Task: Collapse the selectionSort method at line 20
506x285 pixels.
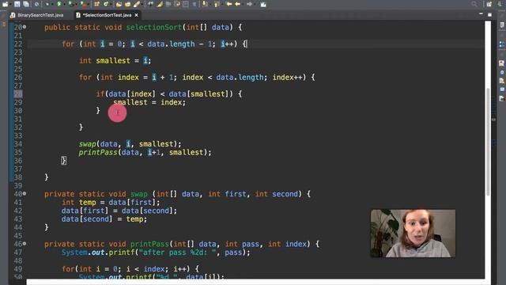Action: click(x=25, y=27)
